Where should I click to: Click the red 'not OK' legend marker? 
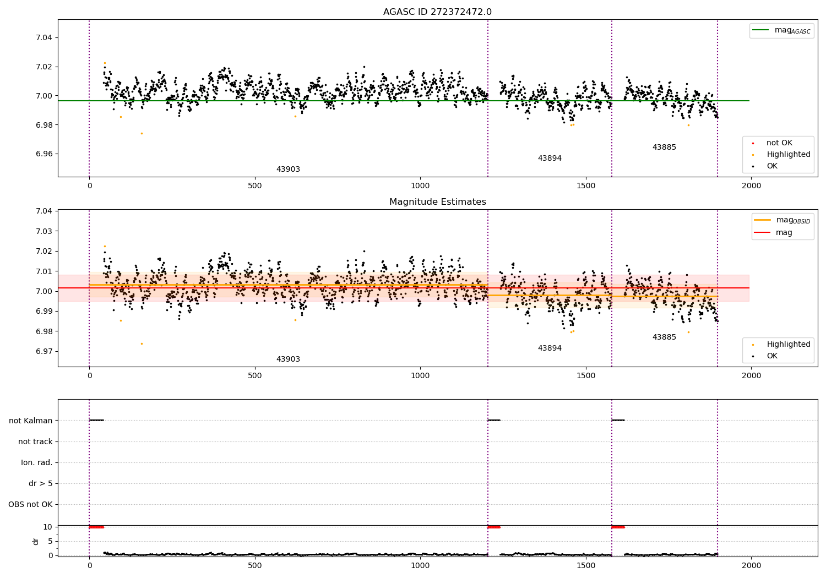[x=753, y=143]
